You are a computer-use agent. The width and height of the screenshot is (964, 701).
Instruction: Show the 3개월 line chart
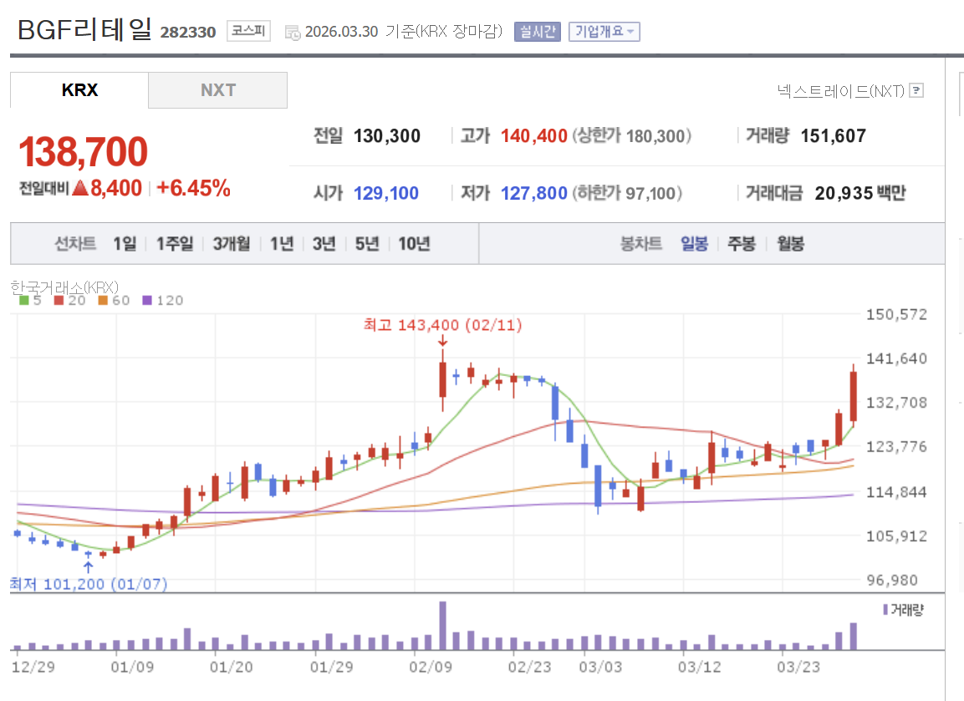232,244
